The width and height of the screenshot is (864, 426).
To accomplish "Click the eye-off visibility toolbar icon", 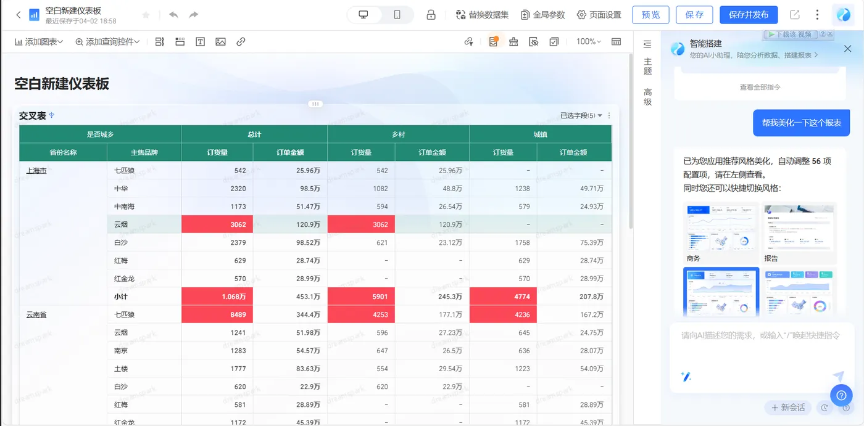I will pyautogui.click(x=534, y=42).
